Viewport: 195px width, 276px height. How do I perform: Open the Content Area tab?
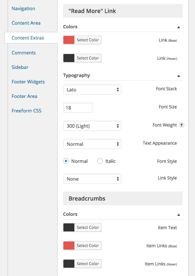[26, 23]
